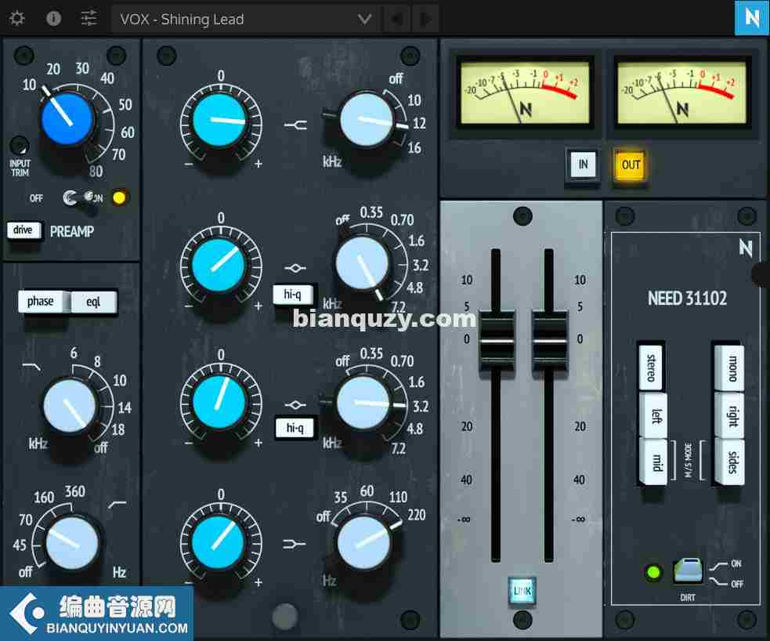Enable hi-q on lower mid band
The width and height of the screenshot is (770, 641).
click(x=295, y=428)
